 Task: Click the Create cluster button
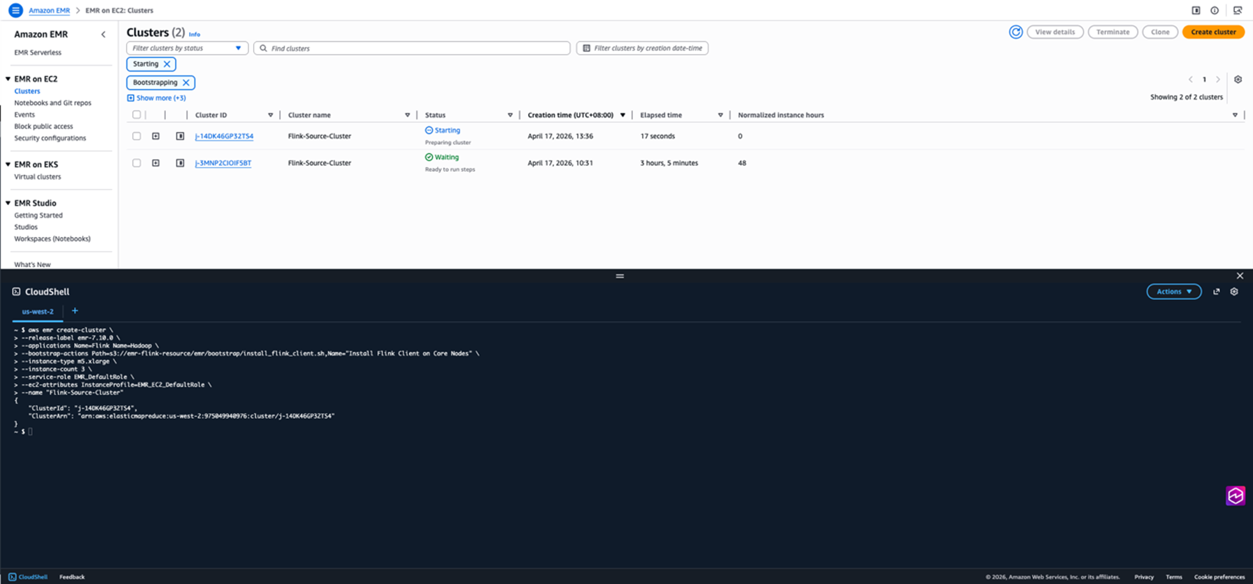pos(1213,32)
